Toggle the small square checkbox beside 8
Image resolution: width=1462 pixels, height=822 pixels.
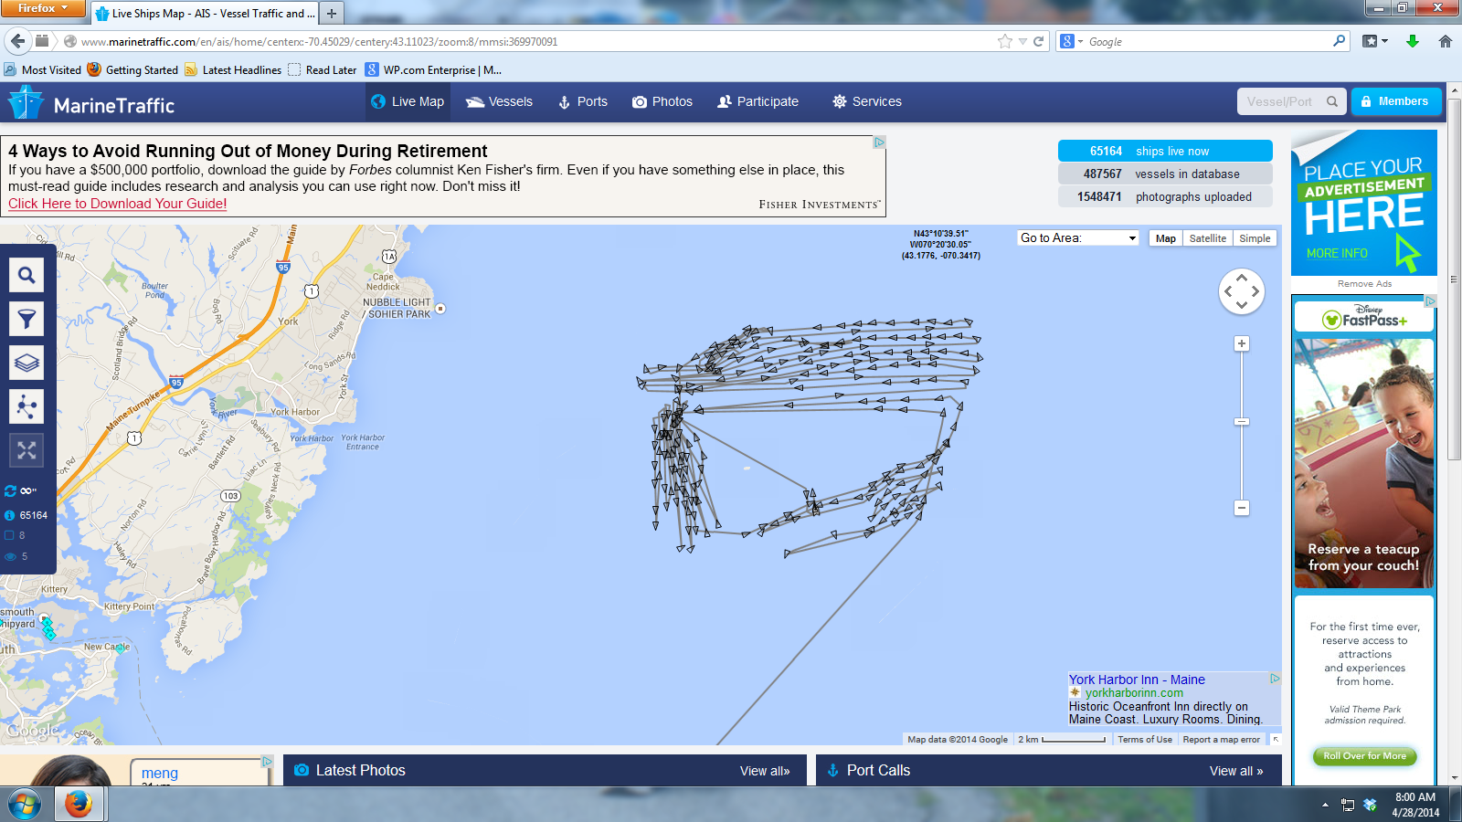point(10,535)
